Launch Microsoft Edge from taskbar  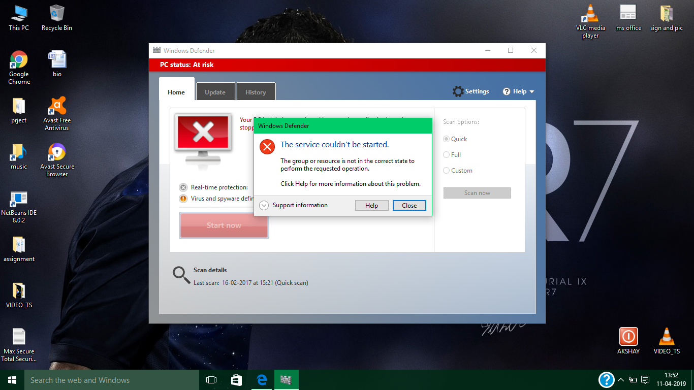(262, 380)
